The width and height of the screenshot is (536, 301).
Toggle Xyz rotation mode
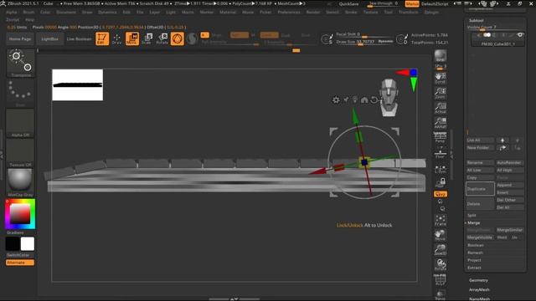(x=440, y=194)
